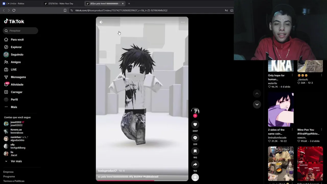Open the toxicproduct7 avatar beside the video
The width and height of the screenshot is (327, 184).
pyautogui.click(x=195, y=111)
